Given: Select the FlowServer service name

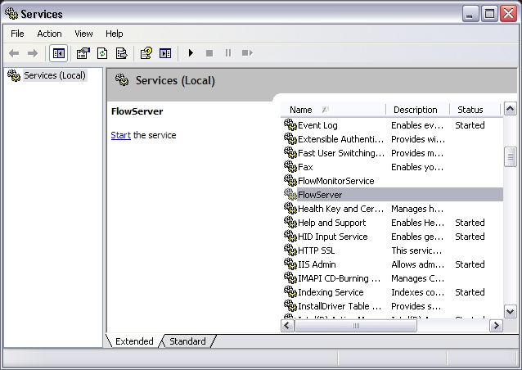Looking at the screenshot, I should click(320, 195).
